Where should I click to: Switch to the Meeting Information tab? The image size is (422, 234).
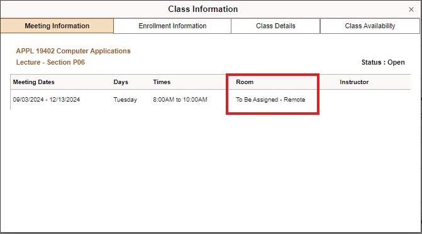(57, 26)
